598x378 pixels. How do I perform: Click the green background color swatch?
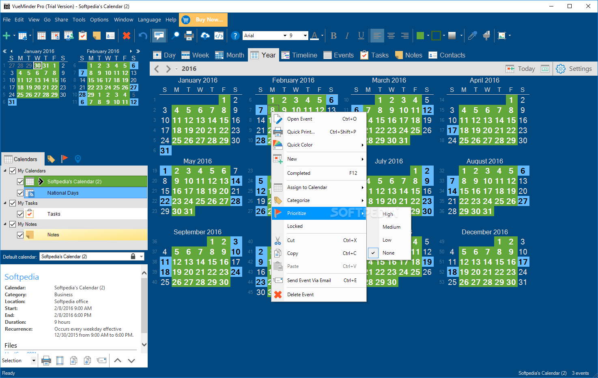tap(420, 36)
